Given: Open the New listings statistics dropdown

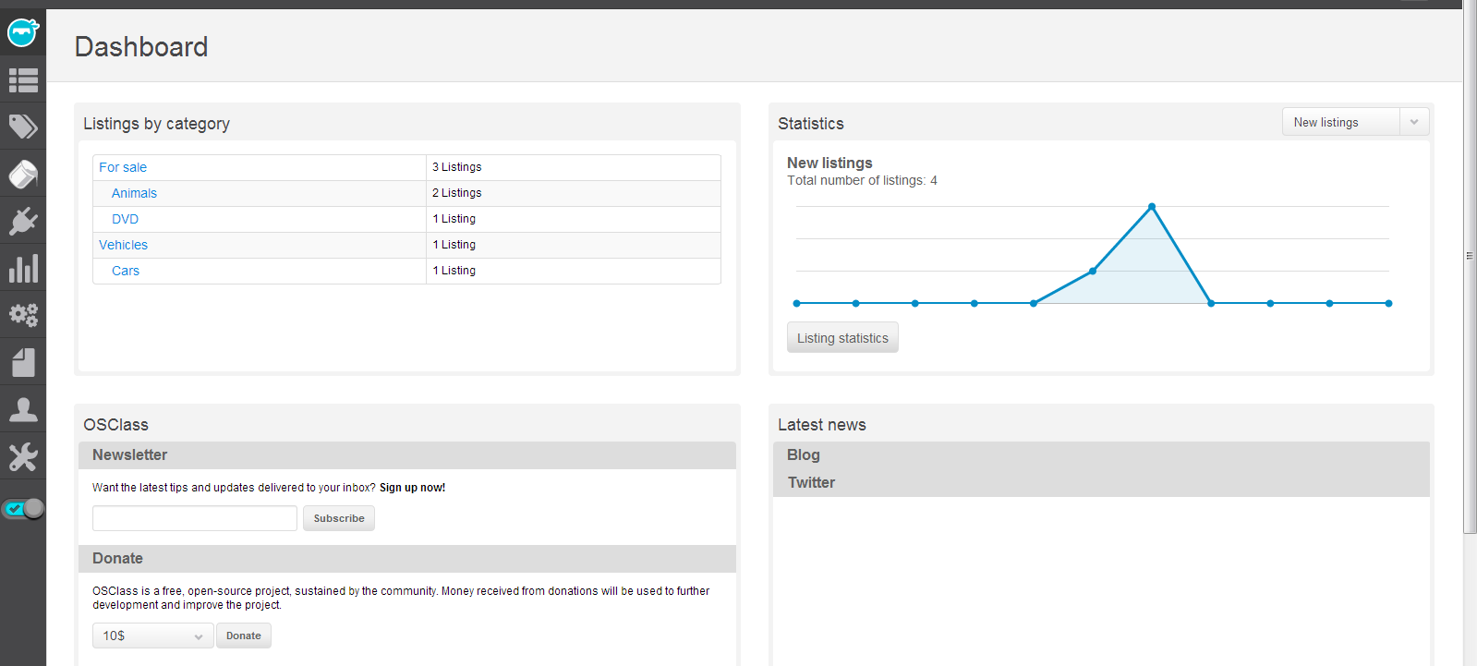Looking at the screenshot, I should [1355, 122].
